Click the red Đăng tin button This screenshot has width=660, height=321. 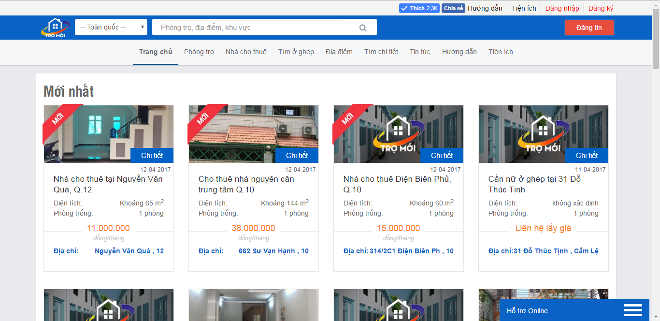point(589,28)
